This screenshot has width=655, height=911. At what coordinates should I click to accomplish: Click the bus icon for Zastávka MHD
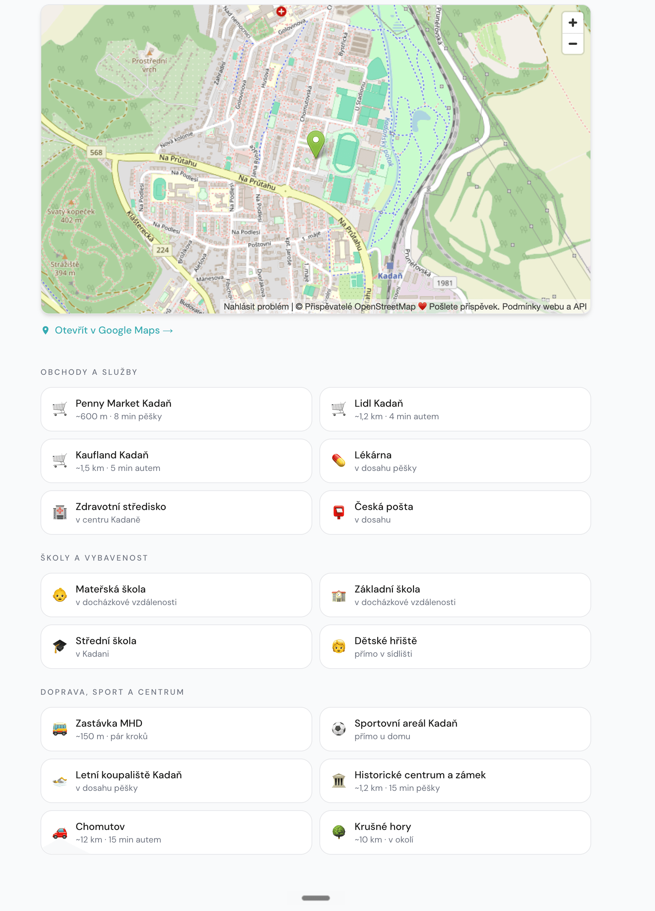(x=60, y=729)
